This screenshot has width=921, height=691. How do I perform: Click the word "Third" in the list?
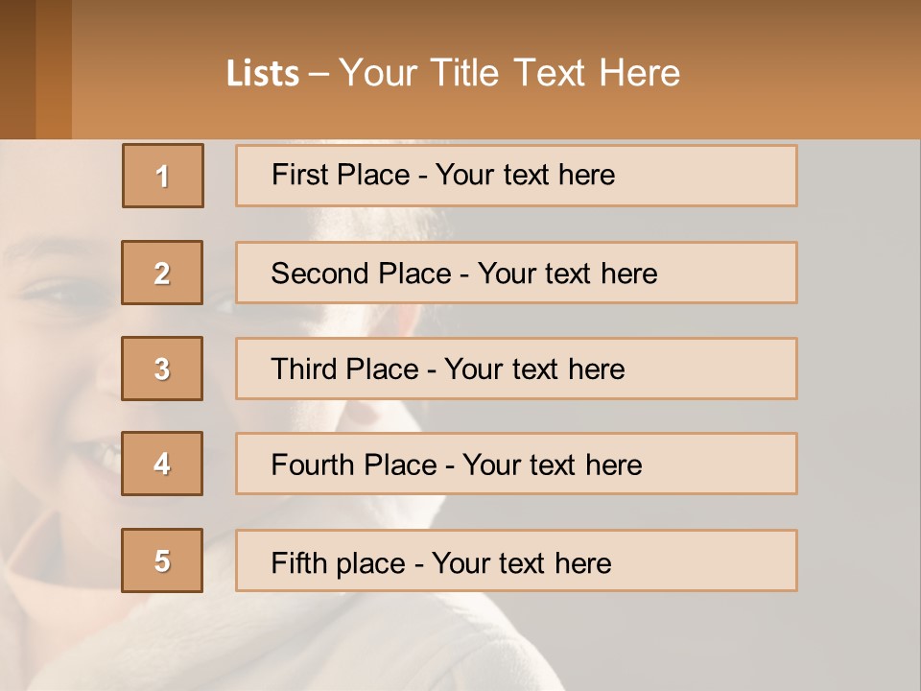coord(304,369)
